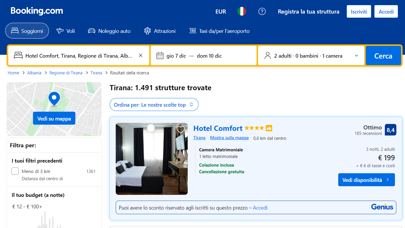Focus the destination search field
405x228 pixels.
point(79,56)
